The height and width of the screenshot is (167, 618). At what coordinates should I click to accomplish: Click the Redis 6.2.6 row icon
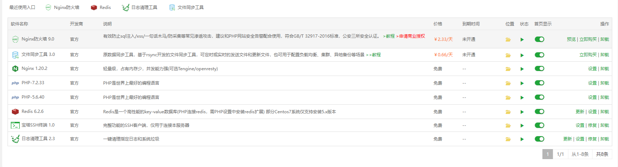15,111
